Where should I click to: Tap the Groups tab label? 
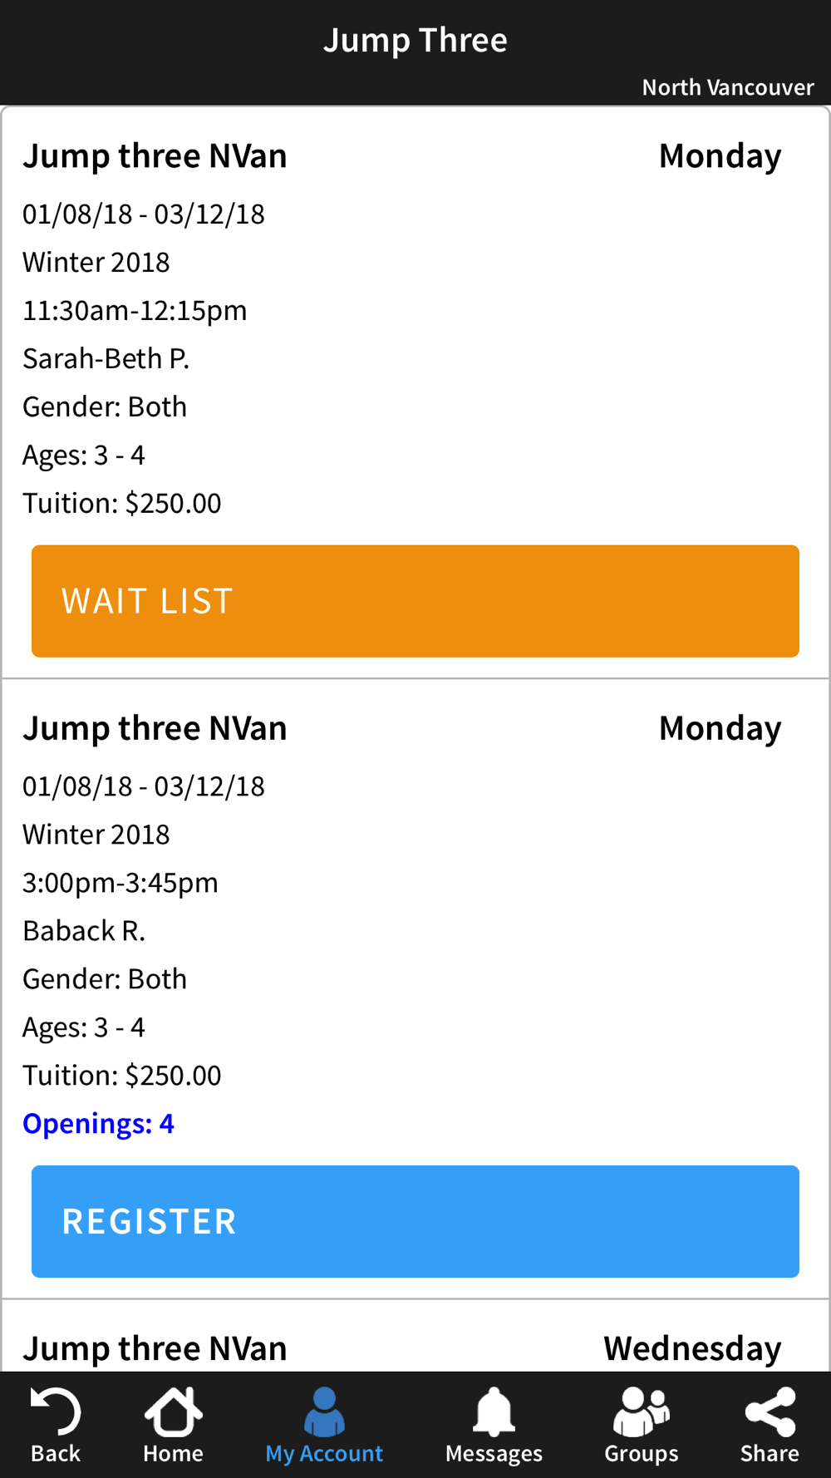641,1453
